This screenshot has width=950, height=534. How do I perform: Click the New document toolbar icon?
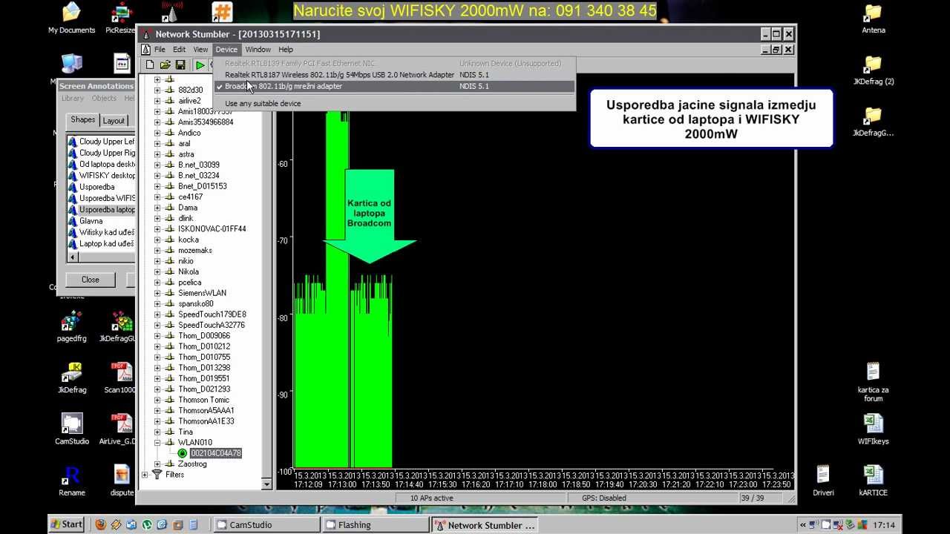[x=149, y=65]
